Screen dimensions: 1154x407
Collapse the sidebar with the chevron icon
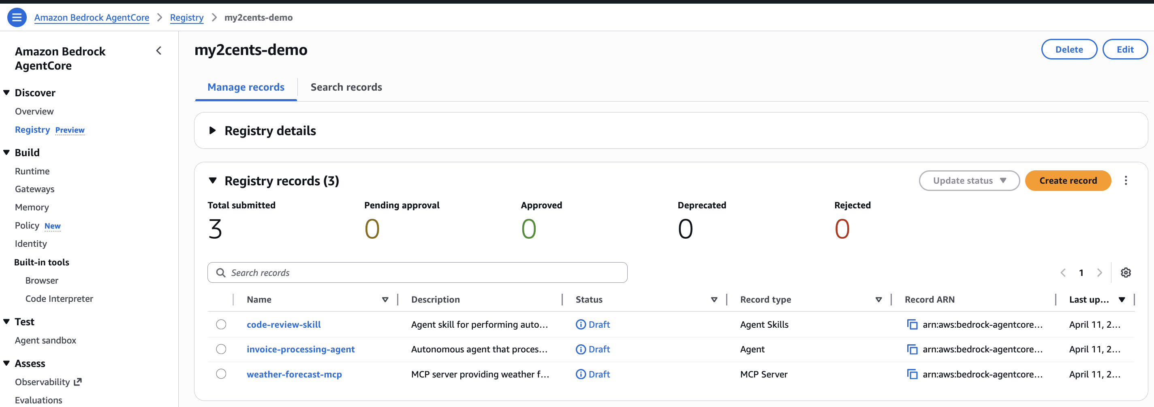159,51
